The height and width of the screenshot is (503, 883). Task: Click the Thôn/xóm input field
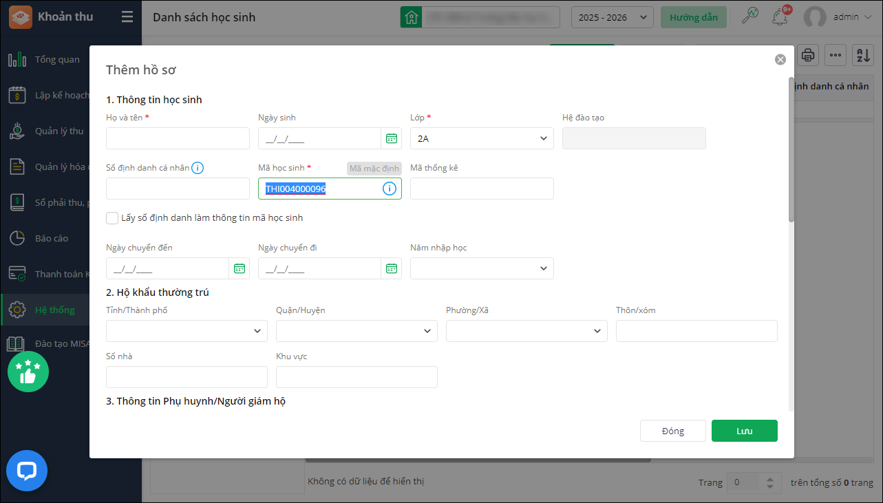(696, 331)
